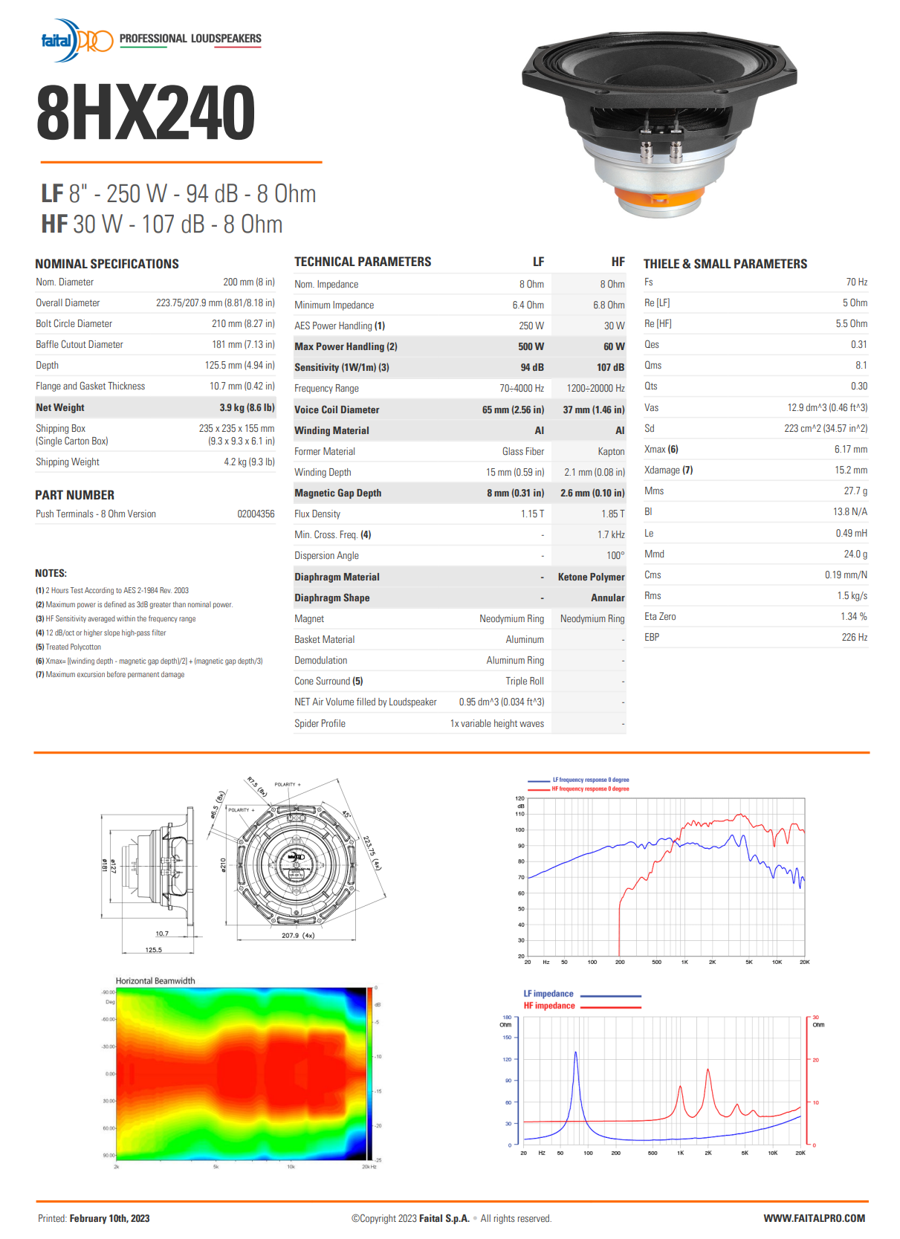The height and width of the screenshot is (1239, 900).
Task: Click the TECHNICAL PARAMETERS heading
Action: (363, 262)
